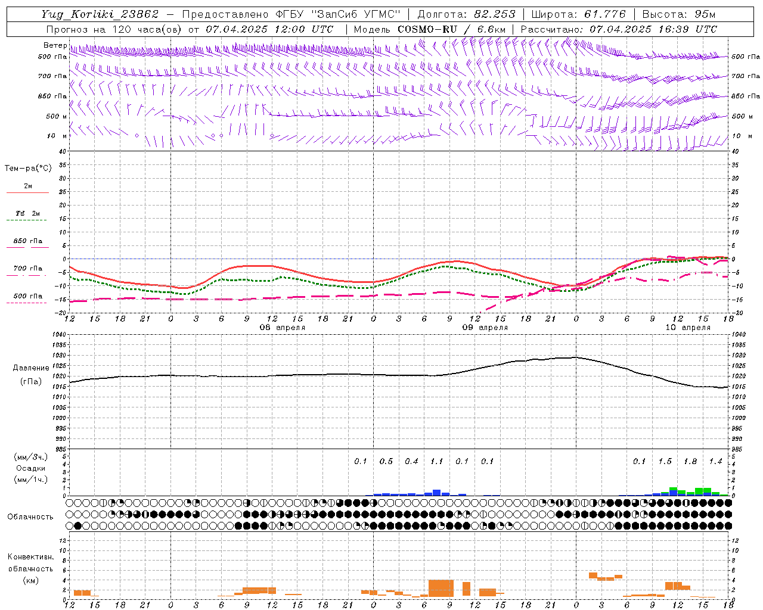This screenshot has width=763, height=610.
Task: Click the (мм/3ч.) precipitation unit label
Action: coord(31,457)
